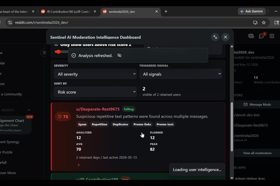Click View all moderators
Image resolution: width=280 pixels, height=186 pixels.
[x=257, y=153]
